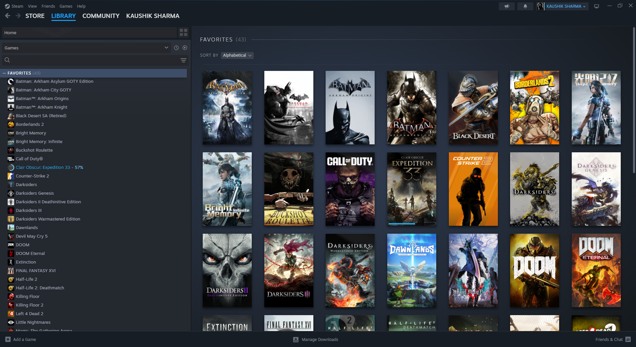
Task: Switch to Big Picture mode icon
Action: coord(597,6)
